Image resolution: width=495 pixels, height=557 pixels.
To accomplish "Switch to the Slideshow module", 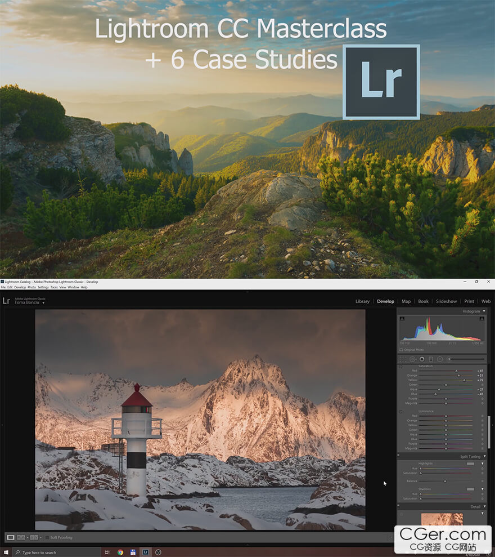I will click(446, 301).
